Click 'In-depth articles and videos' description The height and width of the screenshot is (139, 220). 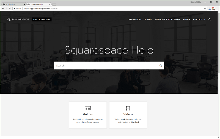point(88,121)
